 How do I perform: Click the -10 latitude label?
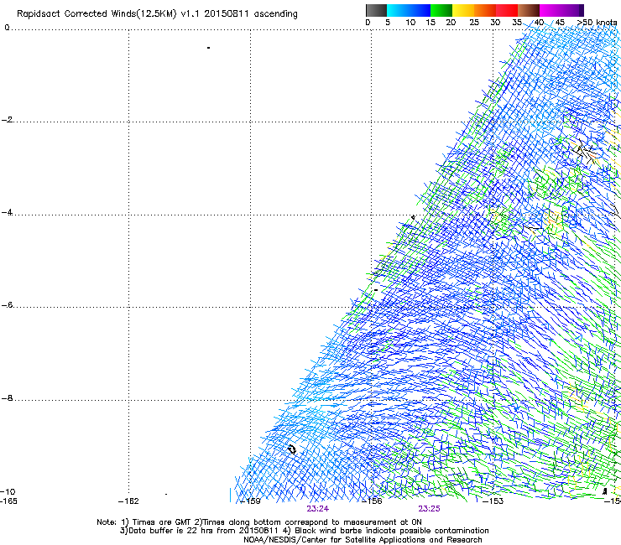tap(8, 492)
